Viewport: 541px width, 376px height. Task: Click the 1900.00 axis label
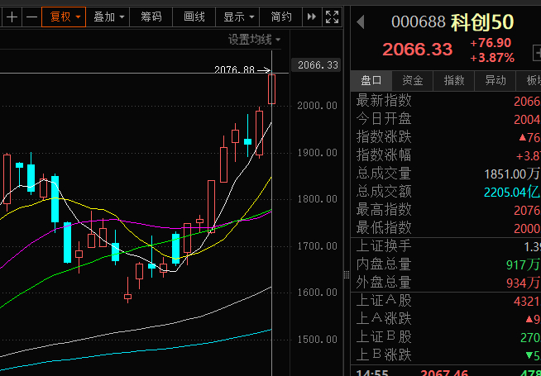pyautogui.click(x=317, y=153)
